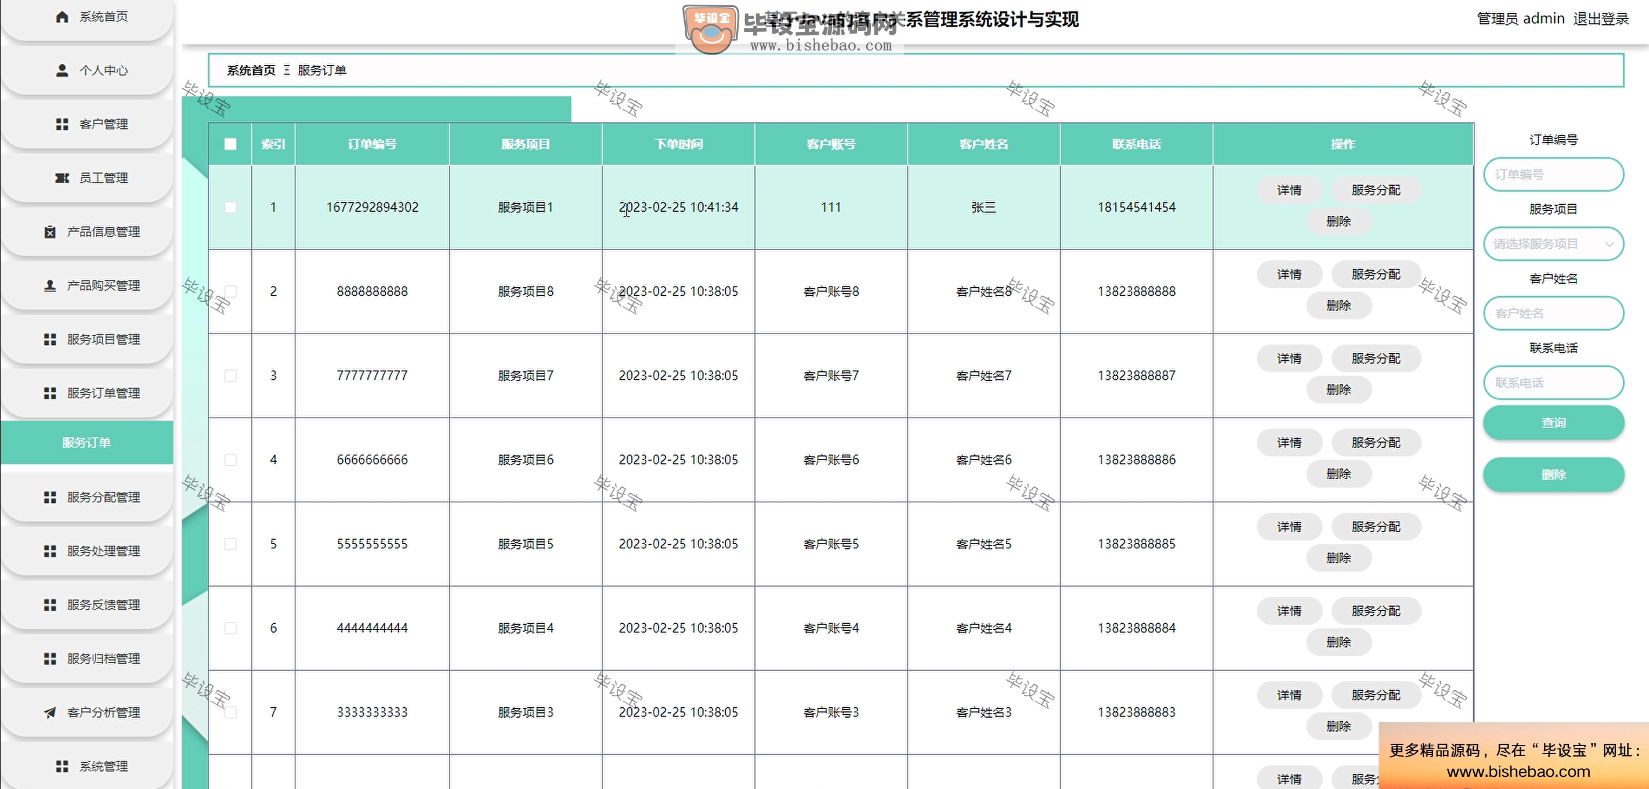Click the 订单编号 column header
The height and width of the screenshot is (789, 1649).
click(372, 144)
